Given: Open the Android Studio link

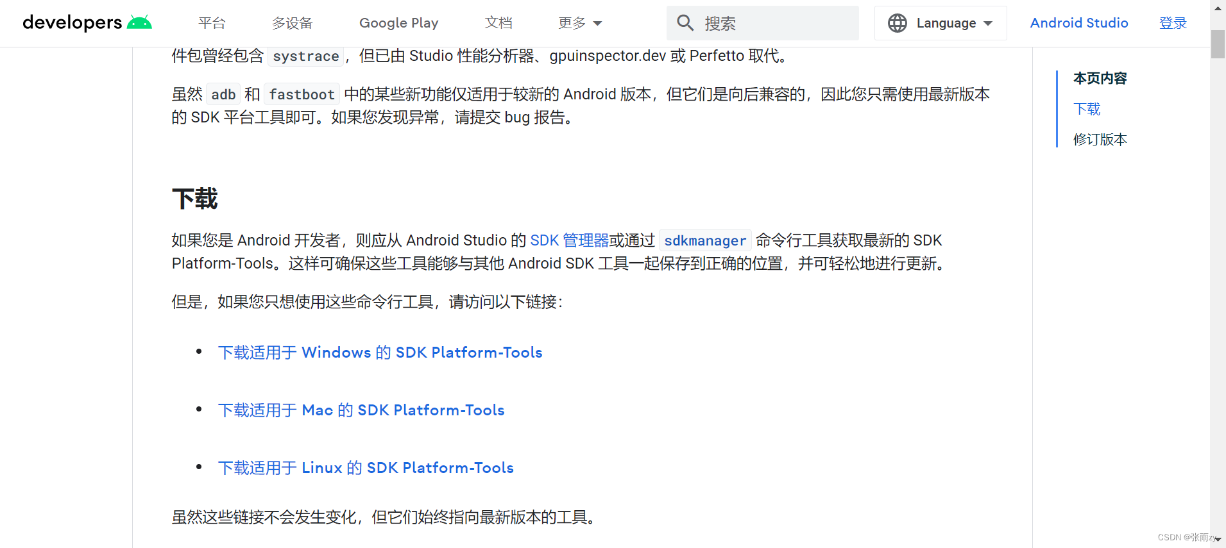Looking at the screenshot, I should click(x=1079, y=23).
